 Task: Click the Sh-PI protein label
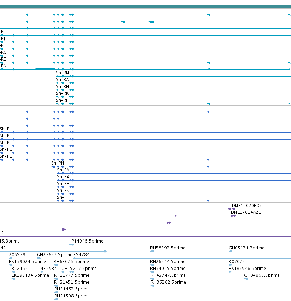click(x=5, y=129)
